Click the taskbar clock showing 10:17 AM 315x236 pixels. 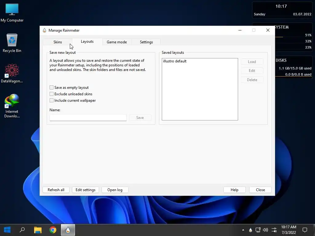(x=289, y=230)
